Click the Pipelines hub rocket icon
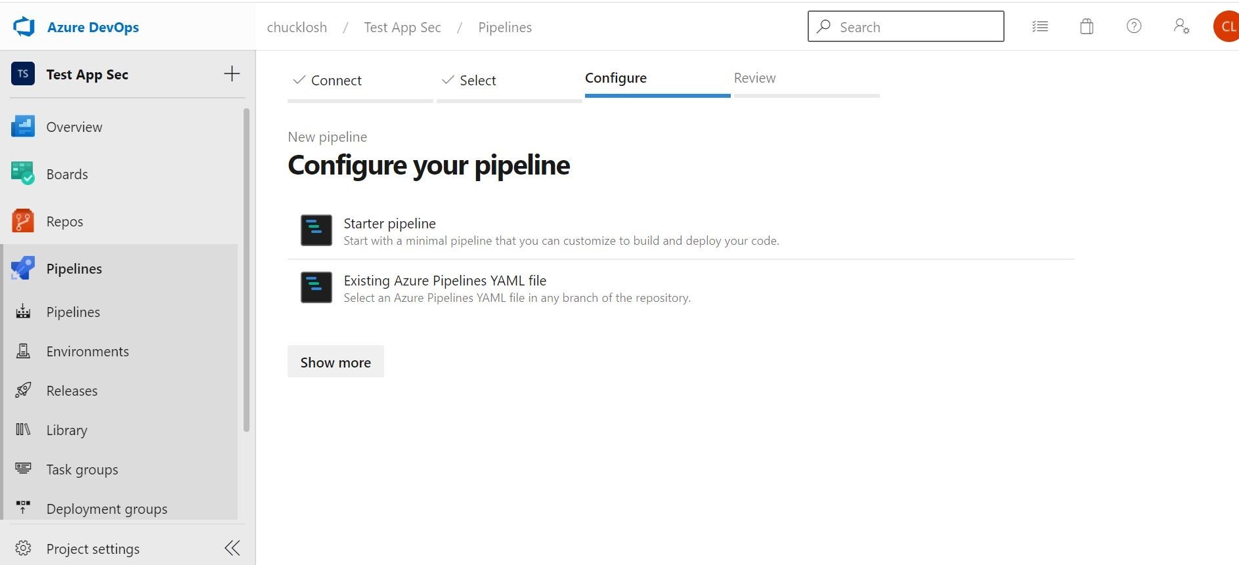1239x565 pixels. click(x=23, y=268)
